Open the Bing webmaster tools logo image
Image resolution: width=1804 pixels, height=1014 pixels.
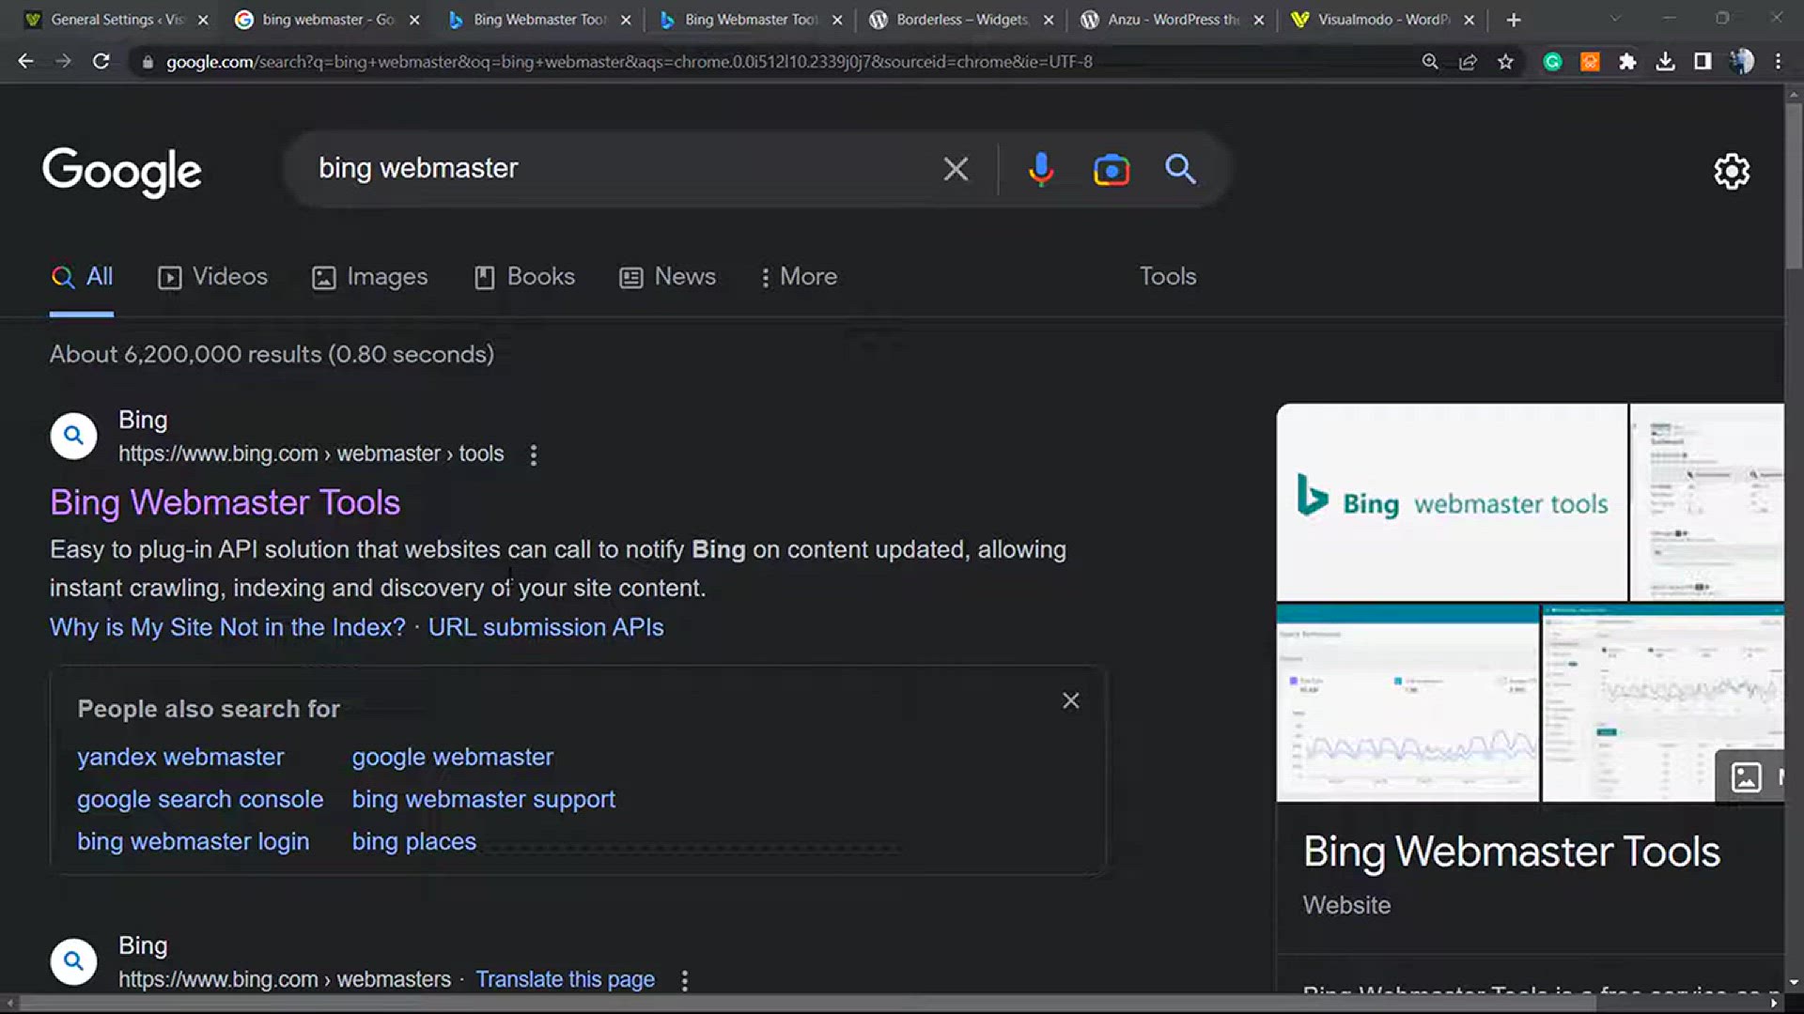click(1452, 502)
